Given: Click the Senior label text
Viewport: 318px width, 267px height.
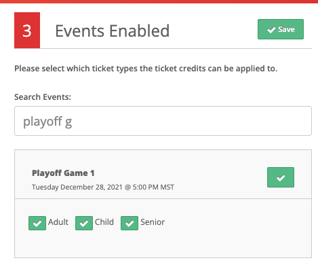Looking at the screenshot, I should [153, 222].
